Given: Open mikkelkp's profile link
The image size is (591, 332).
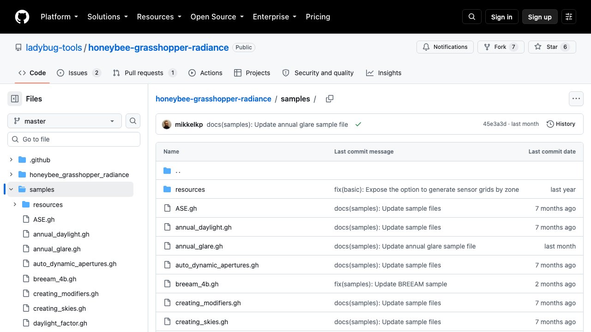Looking at the screenshot, I should (189, 125).
